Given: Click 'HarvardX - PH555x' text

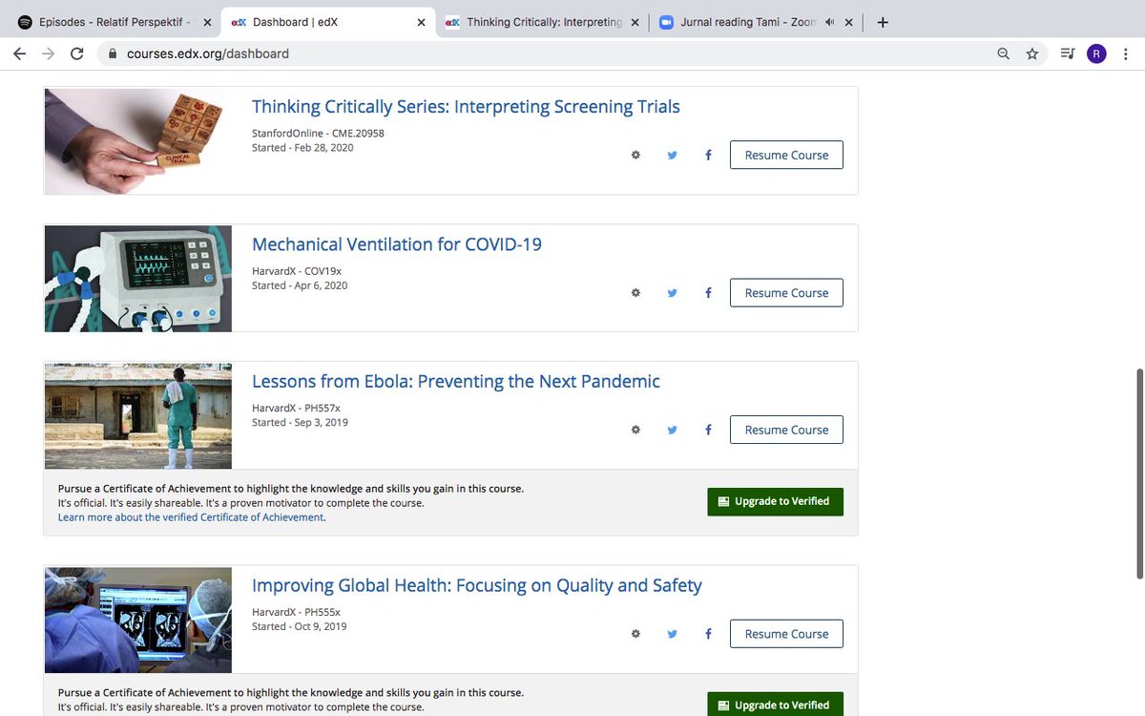Looking at the screenshot, I should [x=296, y=612].
